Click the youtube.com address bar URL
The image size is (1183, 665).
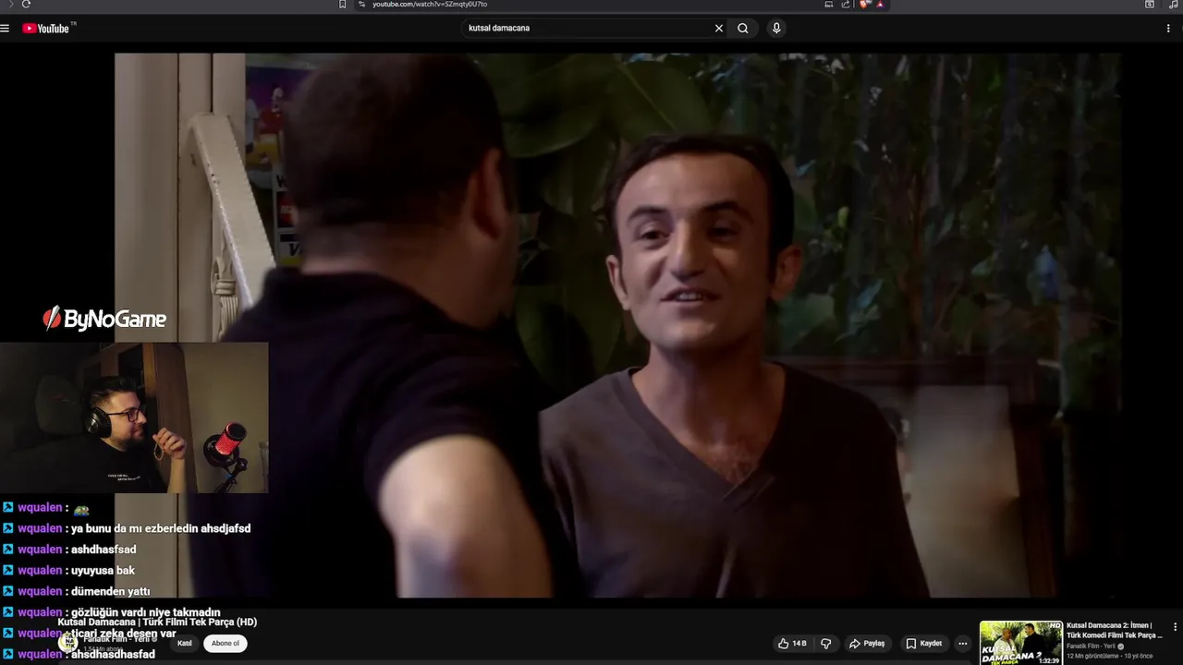click(430, 5)
